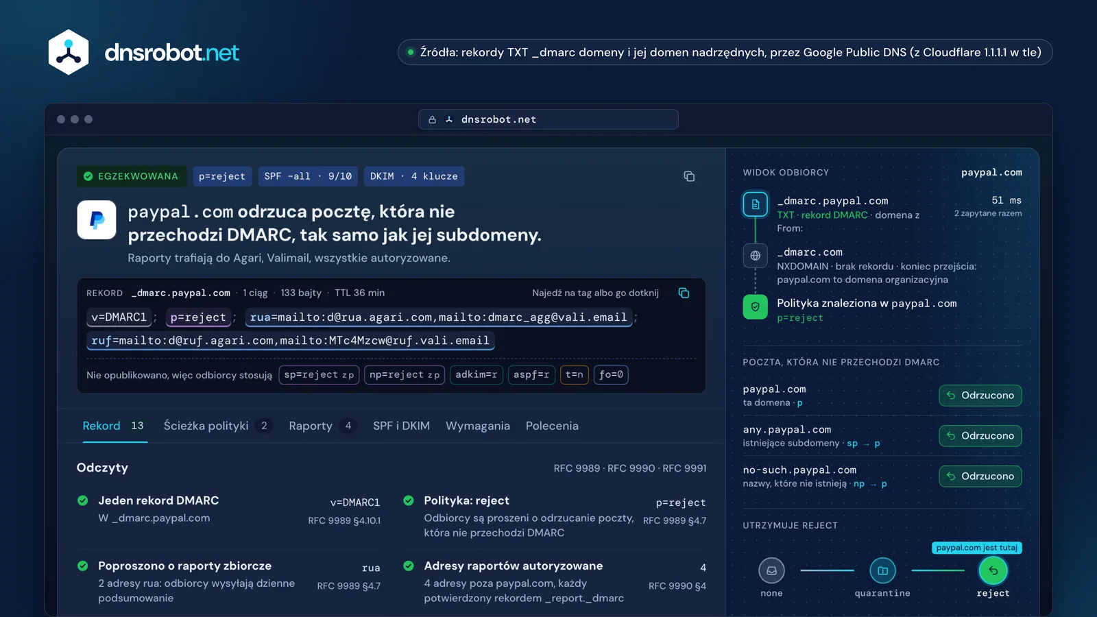Select the 'ruf=mailto:d@ruf.agari.com' tag
This screenshot has width=1097, height=617.
click(290, 341)
